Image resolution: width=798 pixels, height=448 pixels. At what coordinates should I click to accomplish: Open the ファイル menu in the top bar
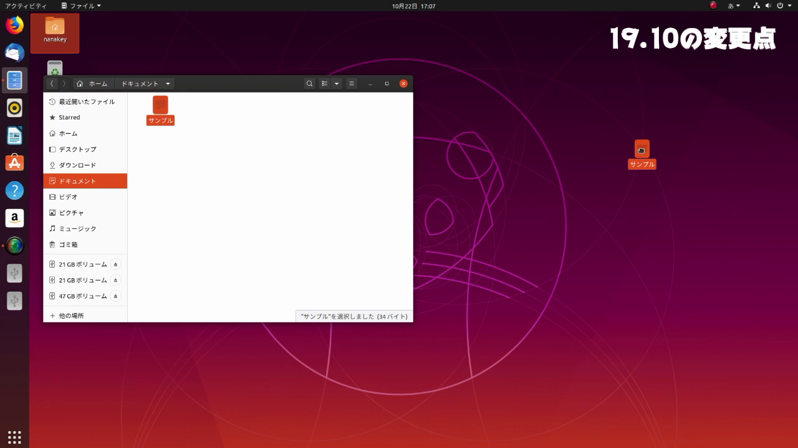81,5
